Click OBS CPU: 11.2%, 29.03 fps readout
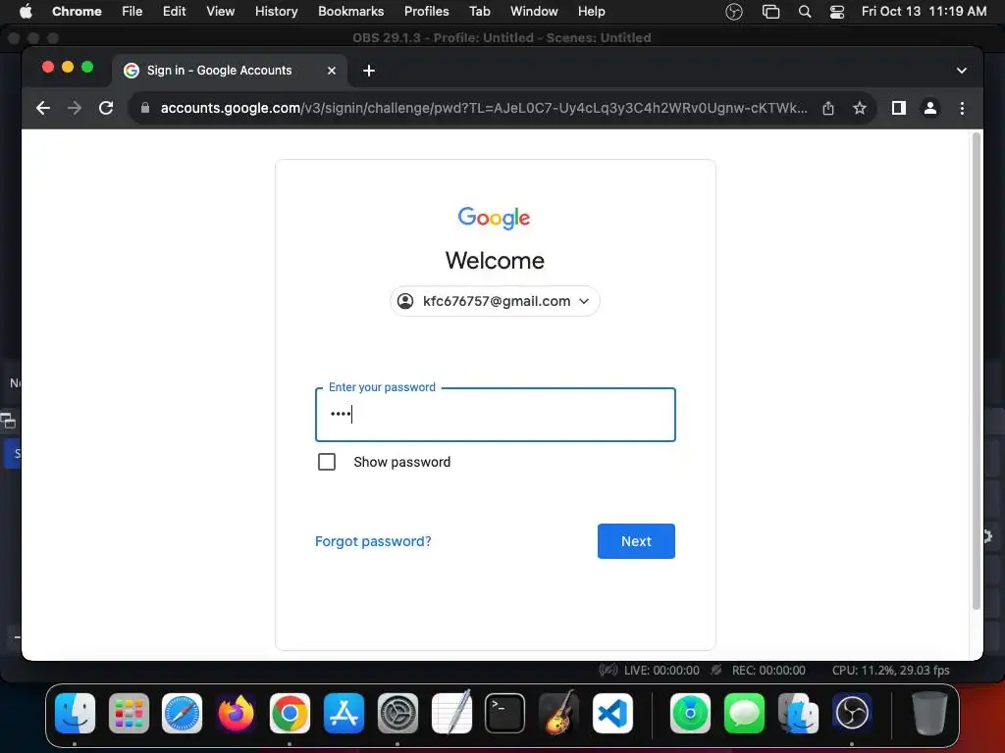Image resolution: width=1005 pixels, height=753 pixels. coord(891,671)
